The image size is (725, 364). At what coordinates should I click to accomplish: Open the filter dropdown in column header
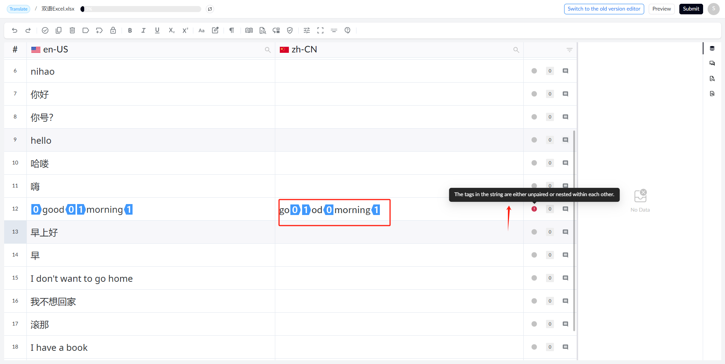[x=569, y=50]
